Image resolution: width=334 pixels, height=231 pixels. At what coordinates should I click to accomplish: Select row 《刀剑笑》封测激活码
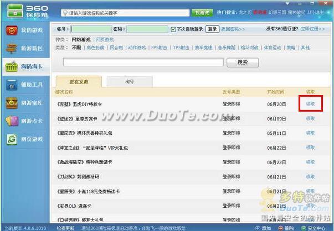(191, 177)
